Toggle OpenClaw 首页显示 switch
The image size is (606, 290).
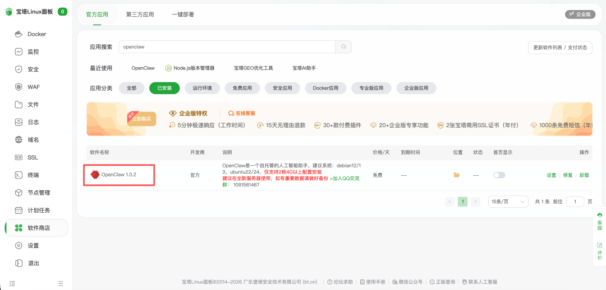tap(499, 175)
